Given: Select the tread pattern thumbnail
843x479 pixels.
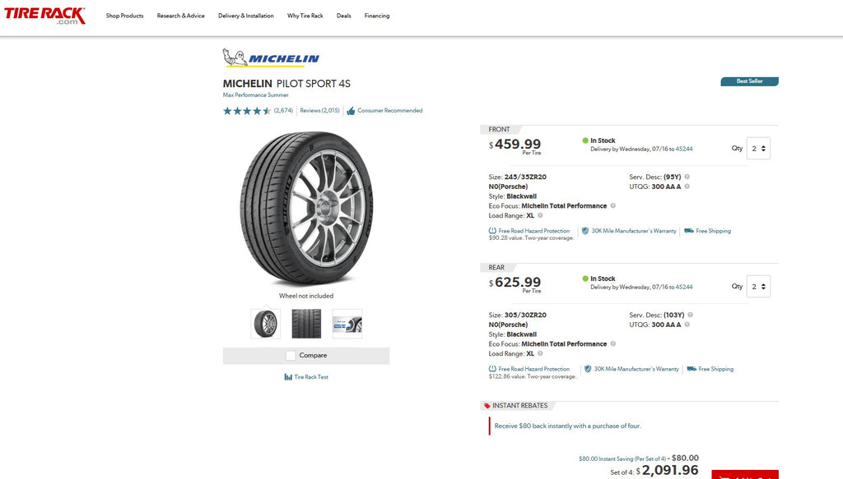Looking at the screenshot, I should click(306, 324).
